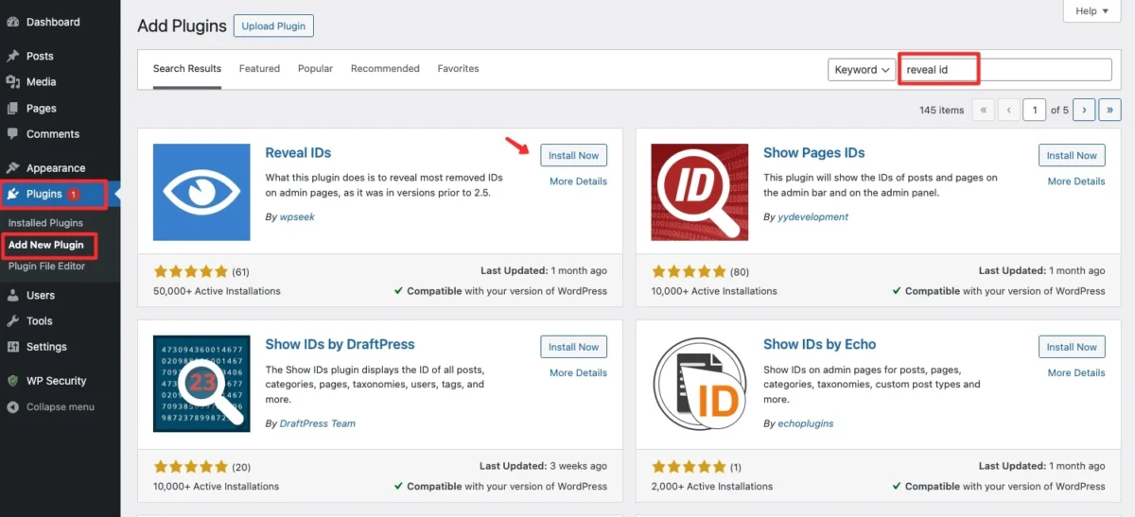The width and height of the screenshot is (1135, 517).
Task: Open the Keyword search type dropdown
Action: point(862,70)
